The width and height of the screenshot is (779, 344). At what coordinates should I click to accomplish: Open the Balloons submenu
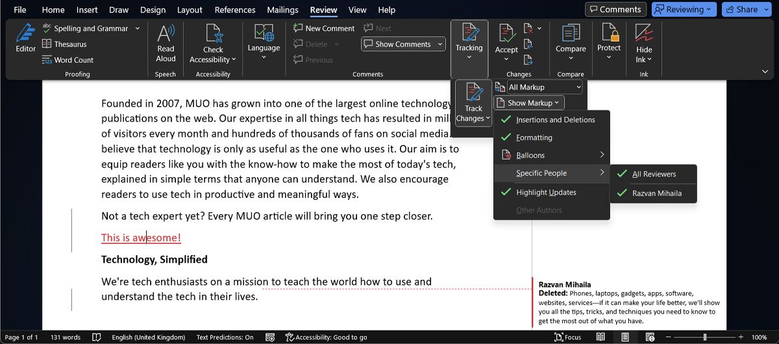pyautogui.click(x=552, y=155)
